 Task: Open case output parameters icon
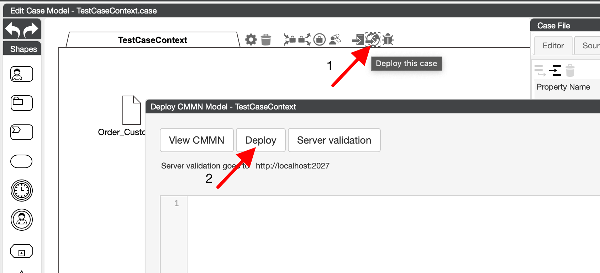tap(304, 39)
